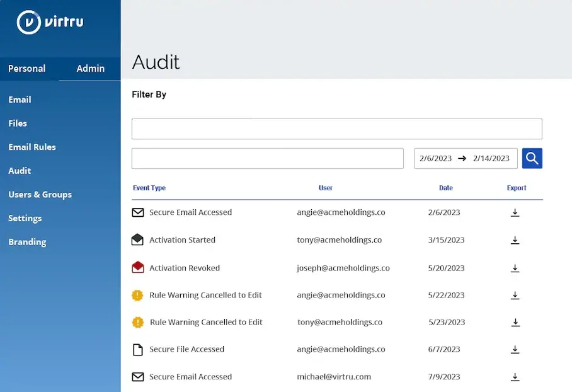Image resolution: width=572 pixels, height=392 pixels.
Task: Click angie@acmeholdings.co in the 5/22/2023 row
Action: (x=341, y=296)
